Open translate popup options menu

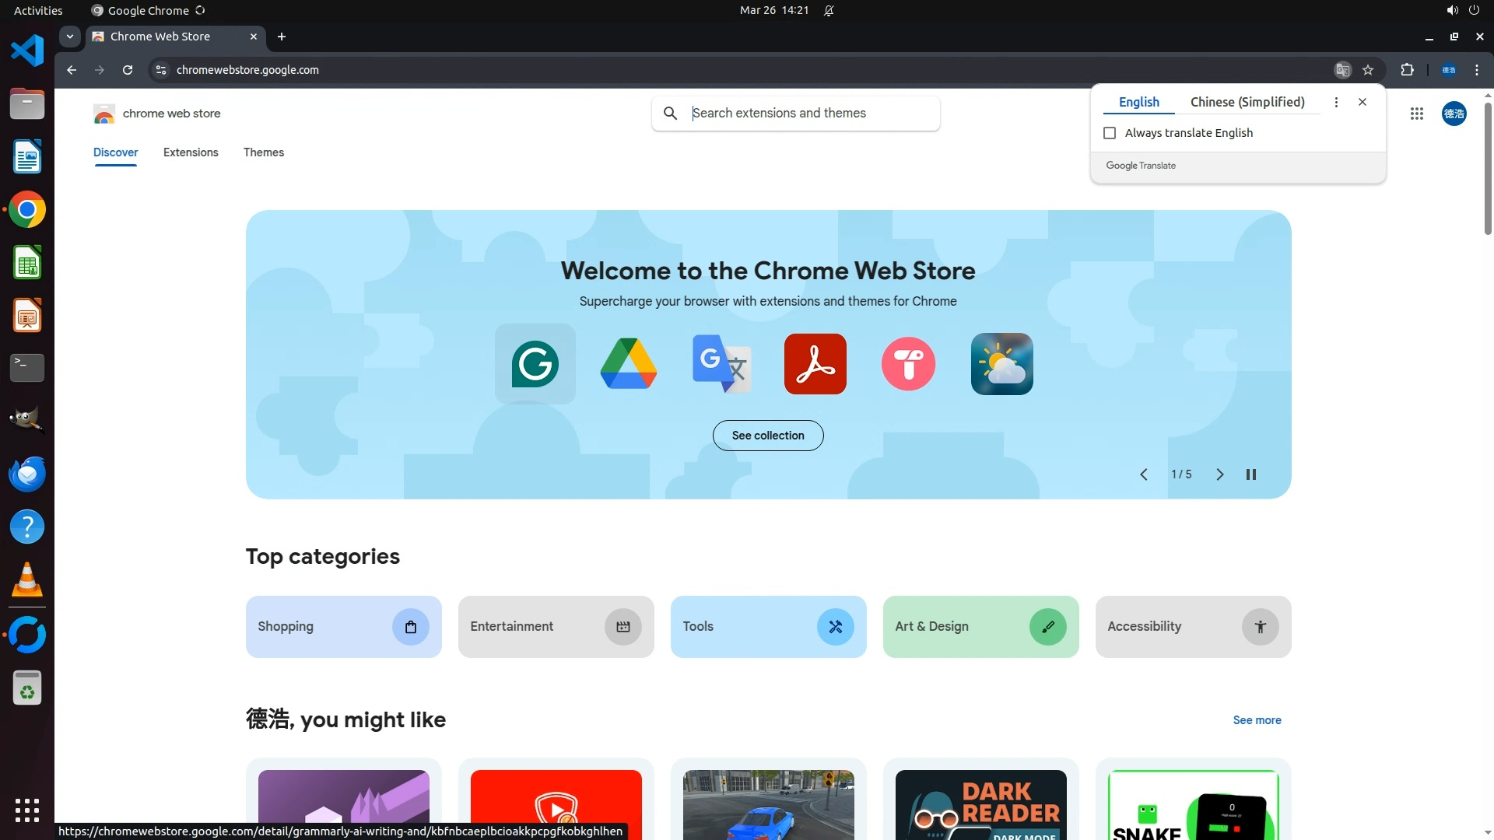click(x=1336, y=102)
